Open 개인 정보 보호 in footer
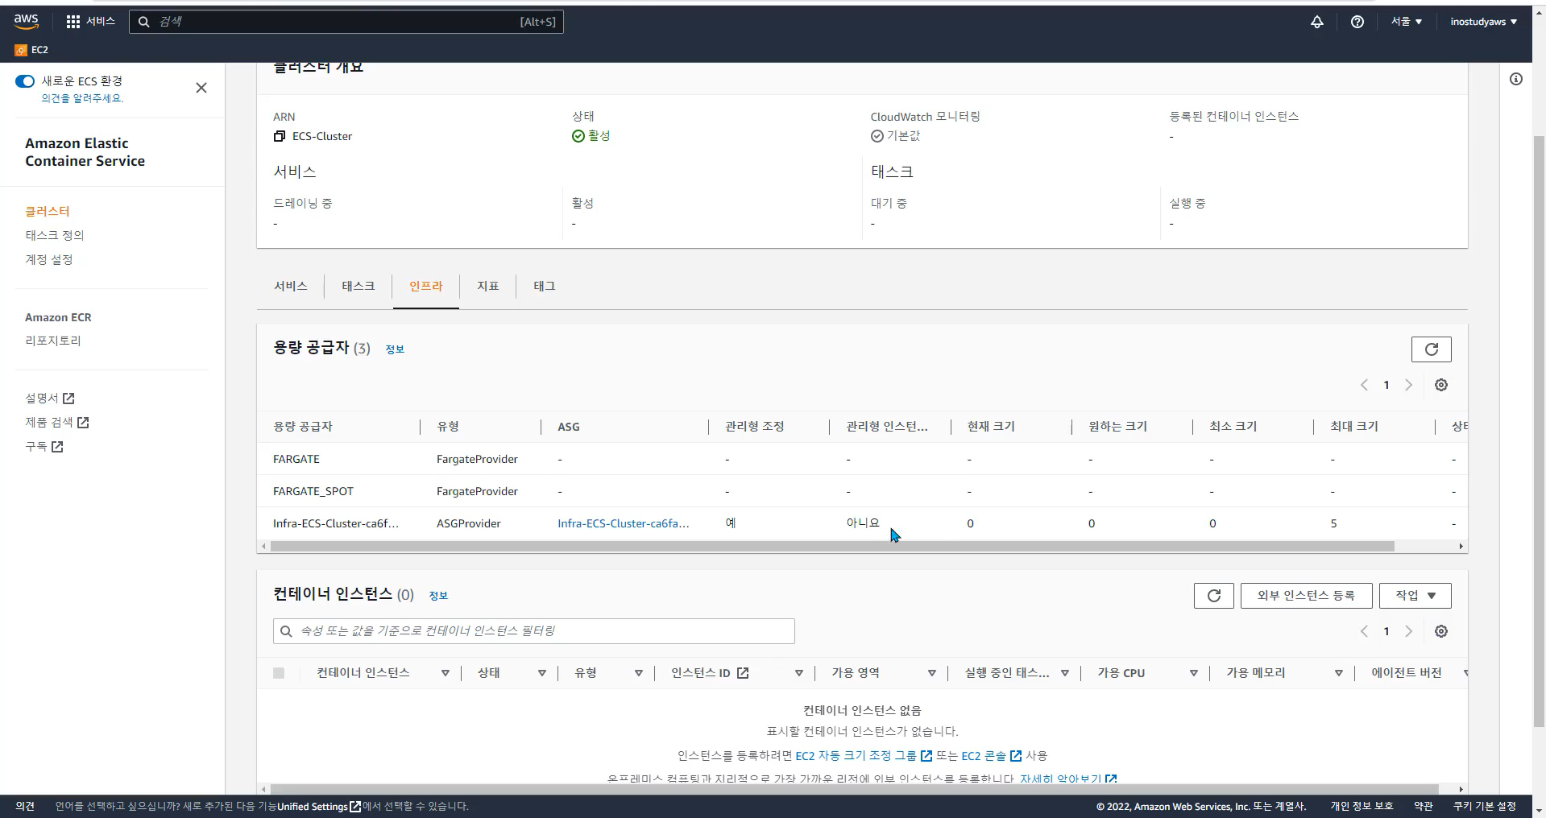Viewport: 1546px width, 818px height. tap(1361, 806)
